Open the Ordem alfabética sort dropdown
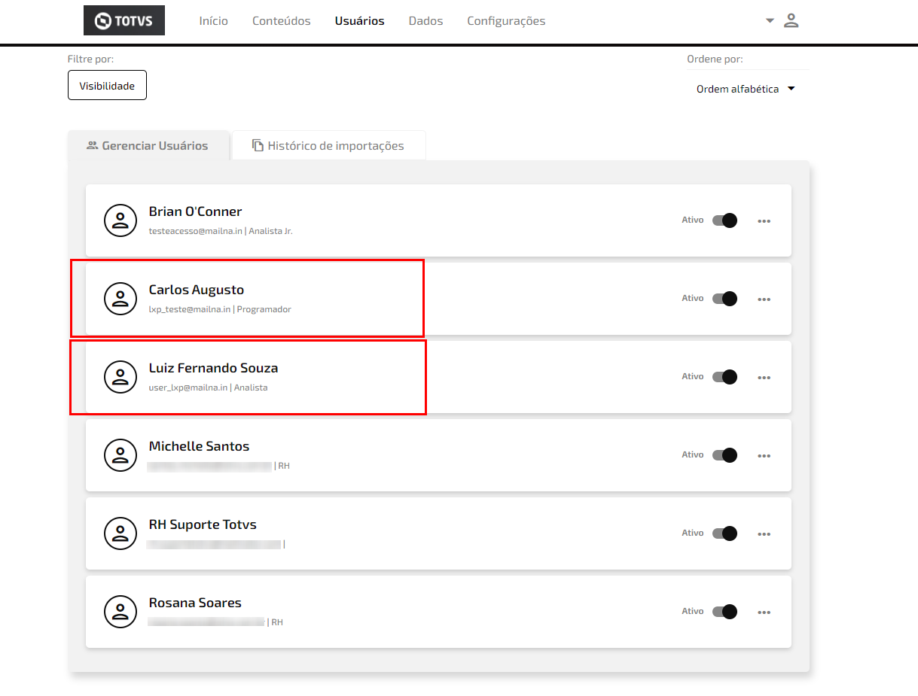 [746, 89]
